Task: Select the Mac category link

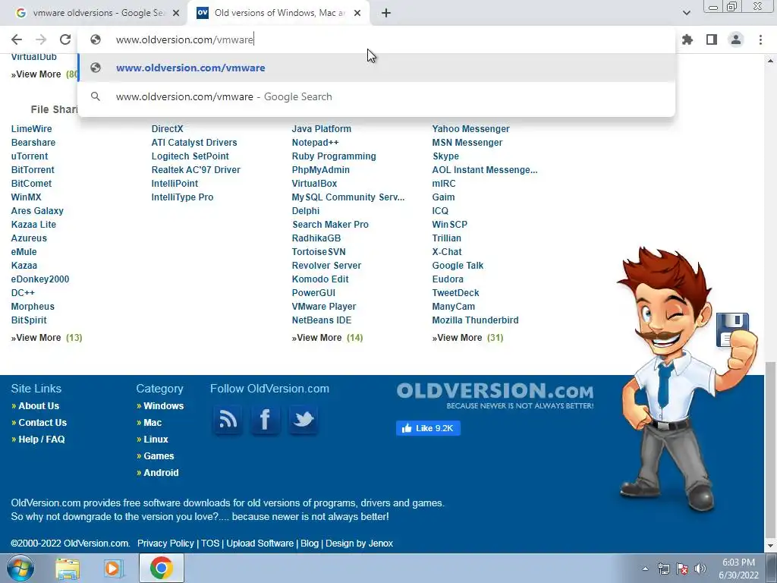Action: [x=153, y=423]
